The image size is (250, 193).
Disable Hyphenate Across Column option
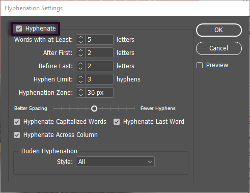pyautogui.click(x=17, y=135)
